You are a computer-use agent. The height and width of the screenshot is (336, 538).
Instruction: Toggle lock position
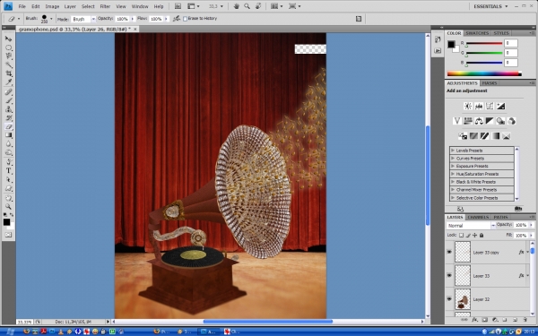pyautogui.click(x=475, y=235)
